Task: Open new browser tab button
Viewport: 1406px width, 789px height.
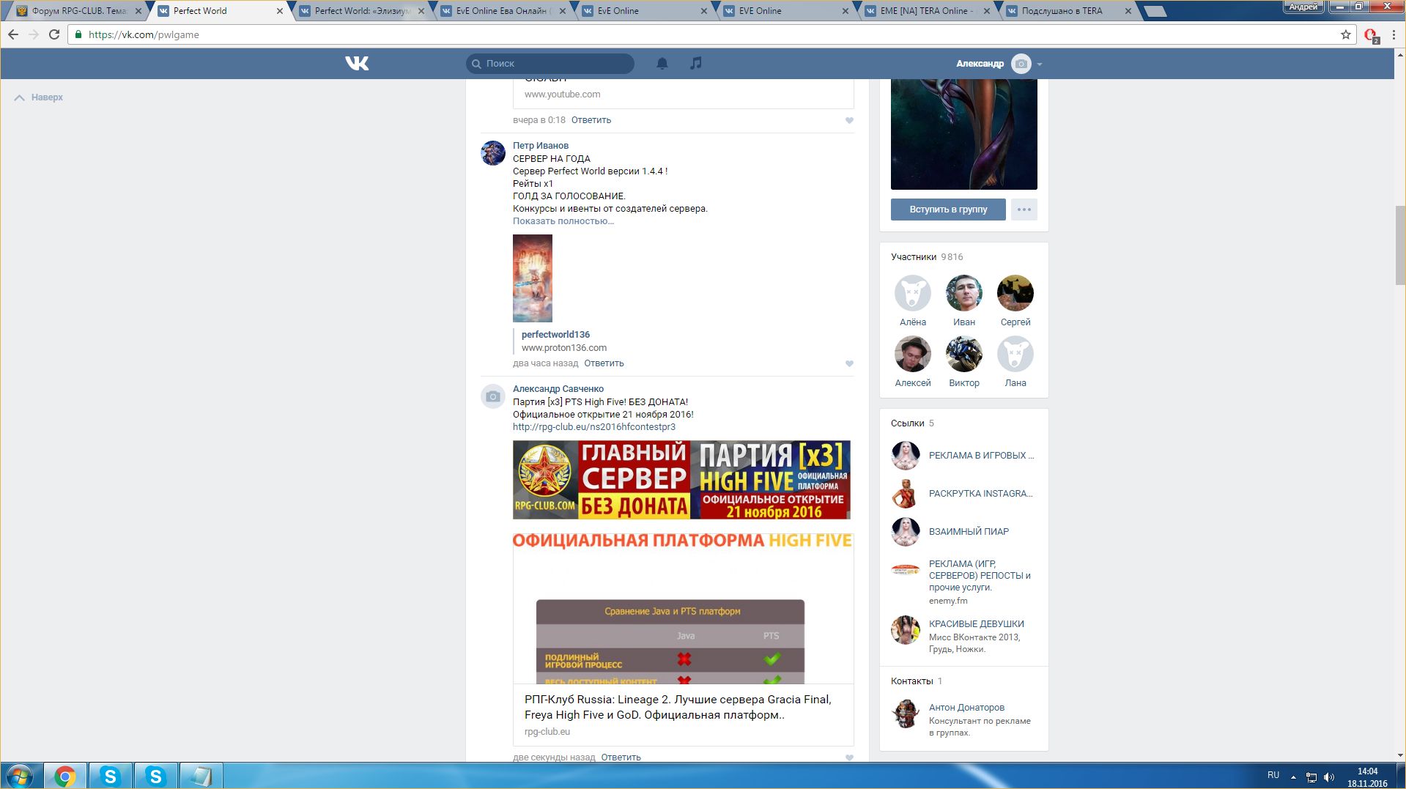Action: [x=1155, y=11]
